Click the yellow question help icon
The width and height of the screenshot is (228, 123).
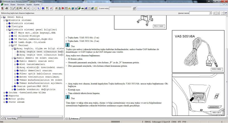[x=96, y=8]
